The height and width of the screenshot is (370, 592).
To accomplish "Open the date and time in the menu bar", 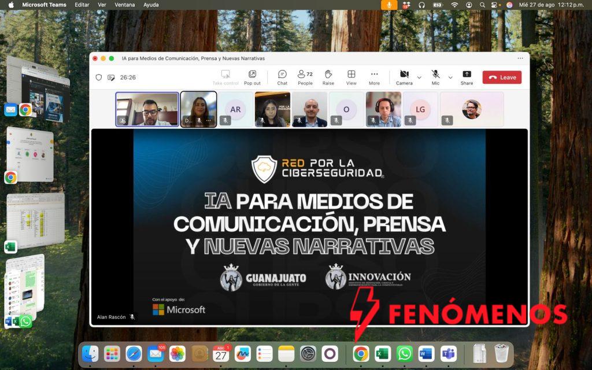I will pos(551,5).
